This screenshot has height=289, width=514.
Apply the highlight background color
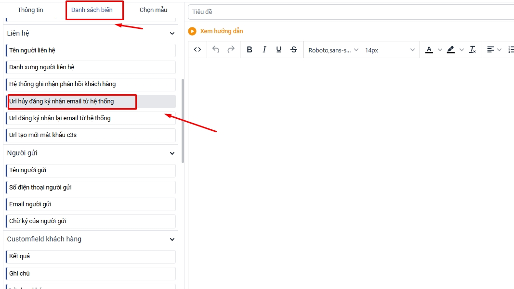click(450, 50)
